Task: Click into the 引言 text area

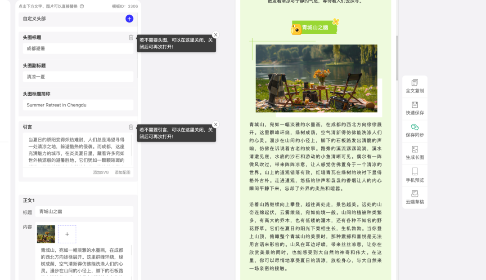Action: (x=77, y=150)
